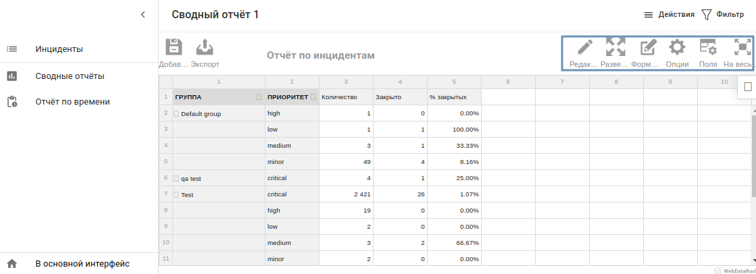
Task: Open the Фильтр funnel filter
Action: 722,14
